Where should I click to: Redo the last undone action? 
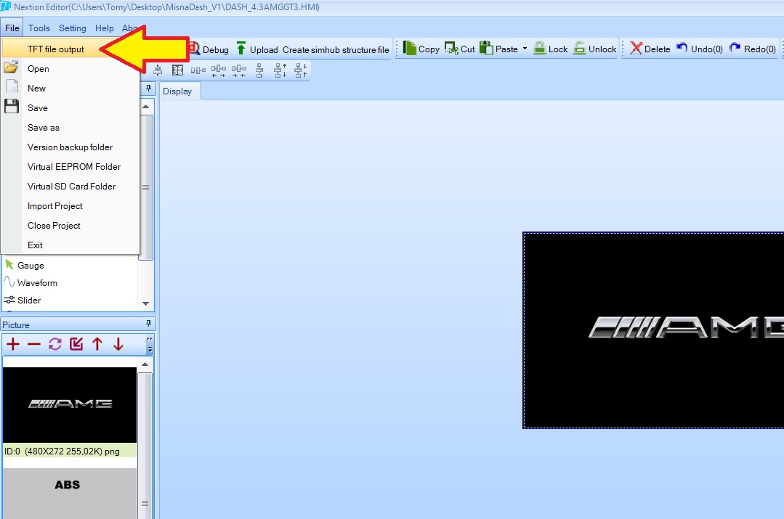click(753, 49)
